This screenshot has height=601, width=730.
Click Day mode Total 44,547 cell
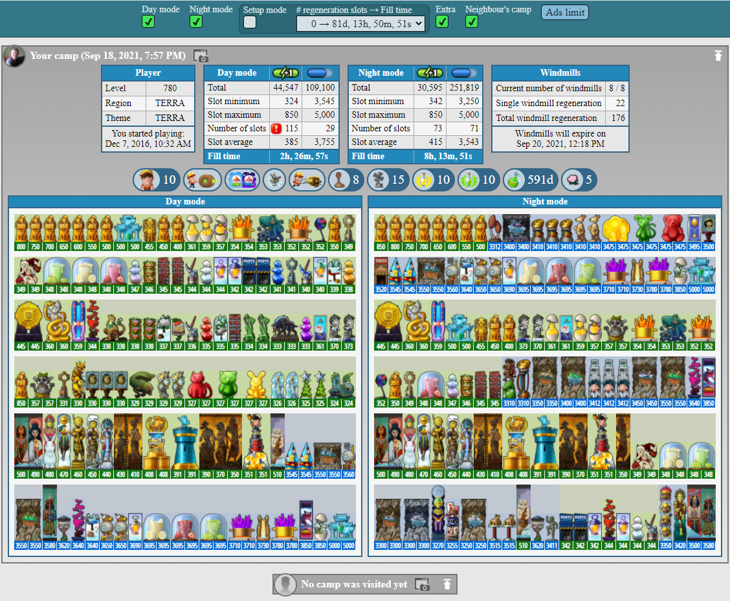(x=285, y=87)
